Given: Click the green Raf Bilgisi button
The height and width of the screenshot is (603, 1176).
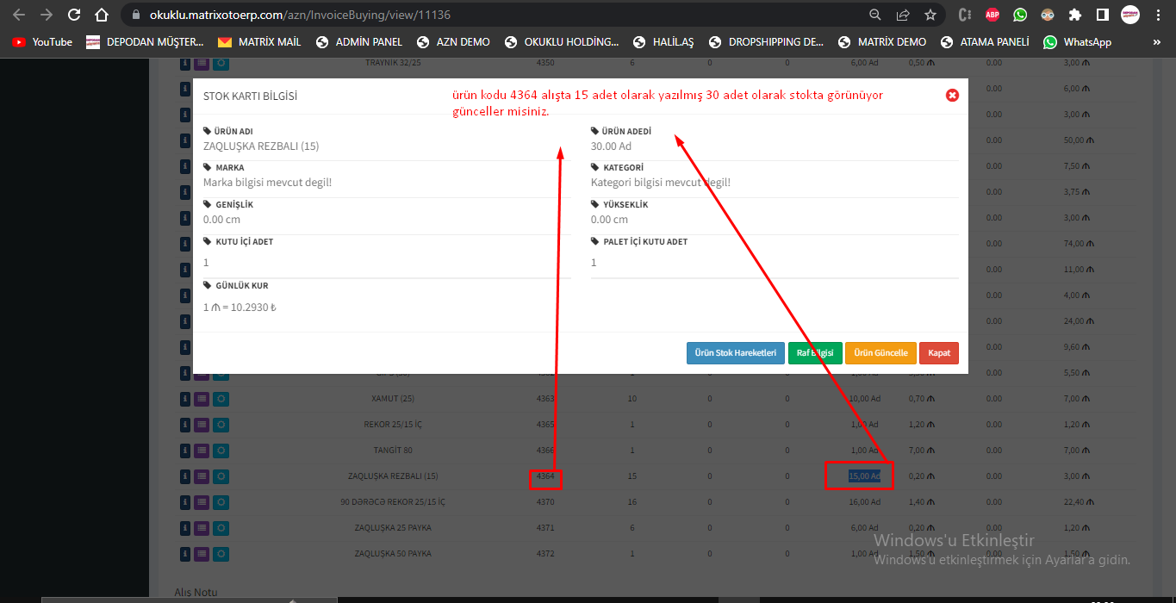Looking at the screenshot, I should tap(814, 353).
